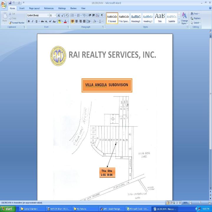Adjust the zoom slider handle
Screen dimensions: 212x212
[x=200, y=203]
